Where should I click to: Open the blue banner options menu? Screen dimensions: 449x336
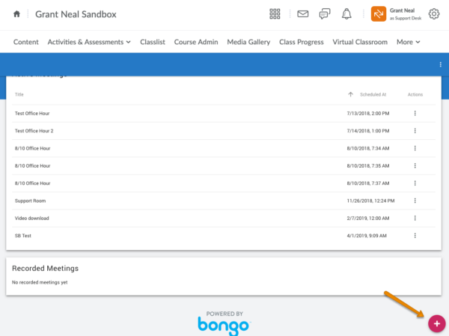pos(440,65)
